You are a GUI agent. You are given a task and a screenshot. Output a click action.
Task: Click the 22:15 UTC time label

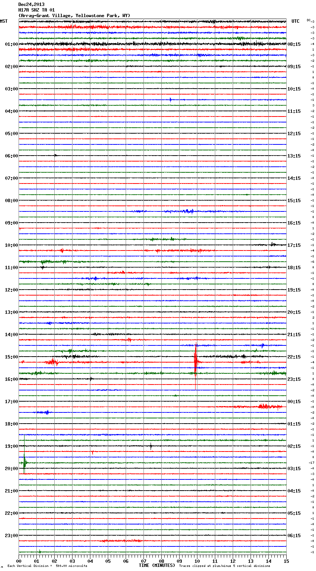coord(294,357)
